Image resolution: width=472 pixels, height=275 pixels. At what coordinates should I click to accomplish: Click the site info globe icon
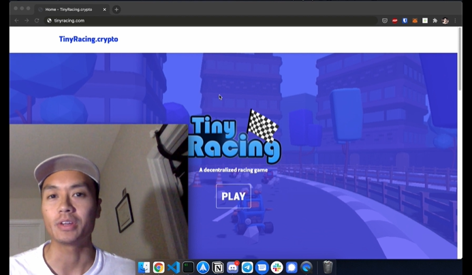click(x=49, y=20)
